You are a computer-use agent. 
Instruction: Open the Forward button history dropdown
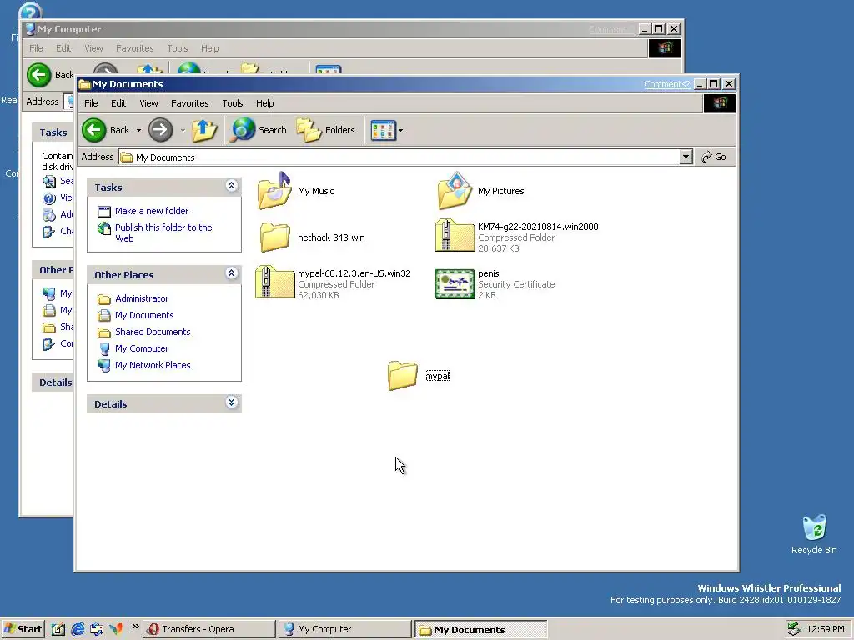[183, 131]
